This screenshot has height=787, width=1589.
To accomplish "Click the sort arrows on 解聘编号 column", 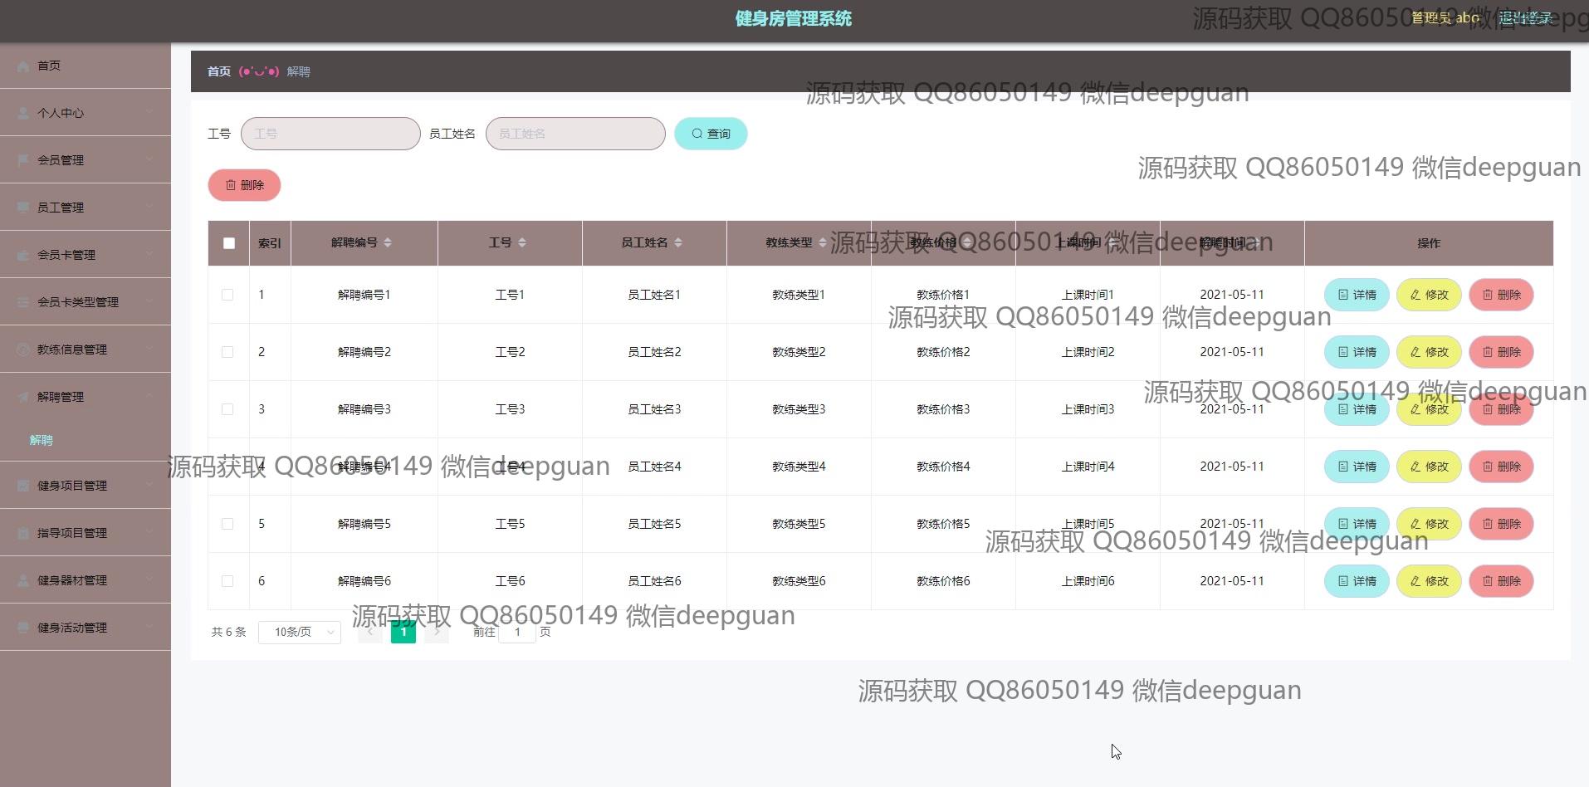I will click(x=388, y=242).
